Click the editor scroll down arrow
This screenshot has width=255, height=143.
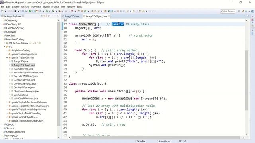(x=247, y=134)
